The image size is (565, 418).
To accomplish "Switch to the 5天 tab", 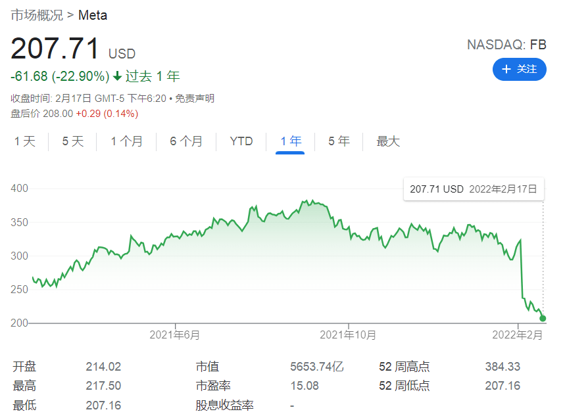I will pos(73,141).
